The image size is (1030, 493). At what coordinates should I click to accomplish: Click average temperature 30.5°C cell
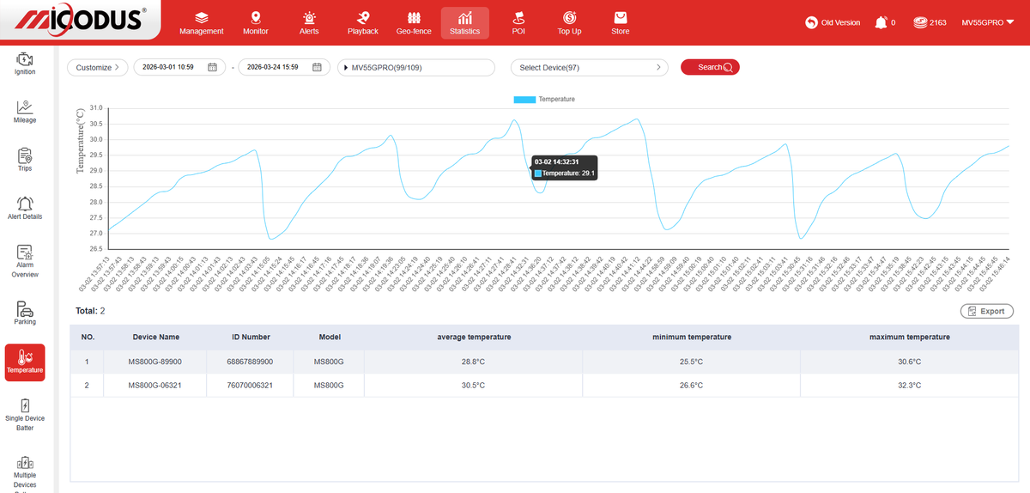(473, 386)
